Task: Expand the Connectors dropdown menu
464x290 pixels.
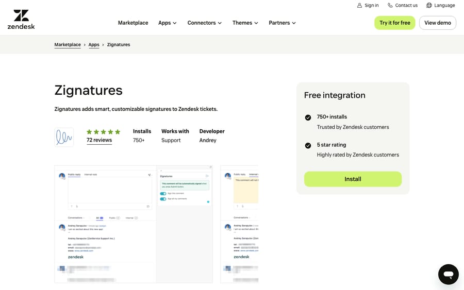Action: pyautogui.click(x=204, y=23)
